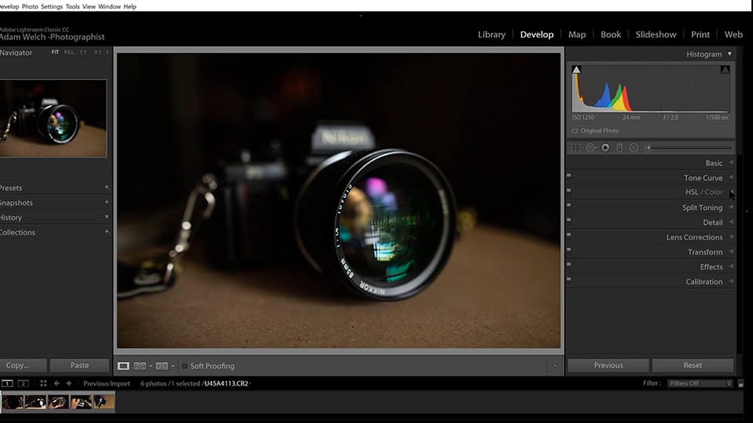Add a new collection with plus icon

pos(107,232)
